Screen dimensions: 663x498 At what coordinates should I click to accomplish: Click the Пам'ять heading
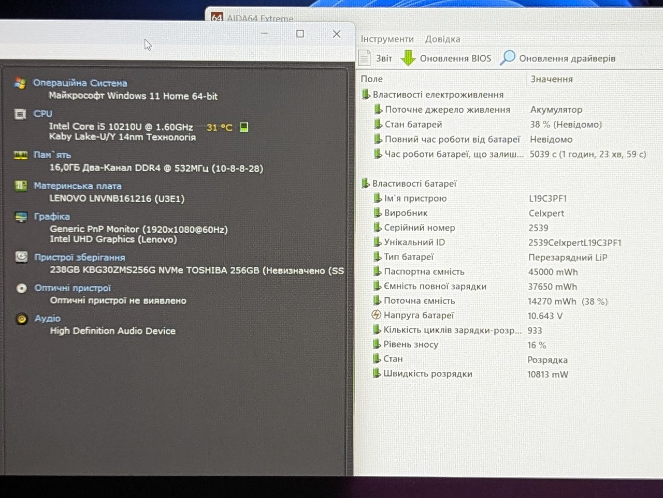coord(52,155)
